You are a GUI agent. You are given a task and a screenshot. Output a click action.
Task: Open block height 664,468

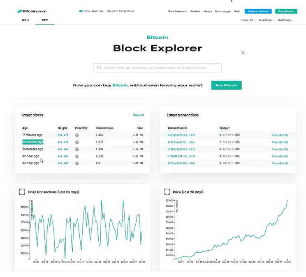(x=63, y=156)
